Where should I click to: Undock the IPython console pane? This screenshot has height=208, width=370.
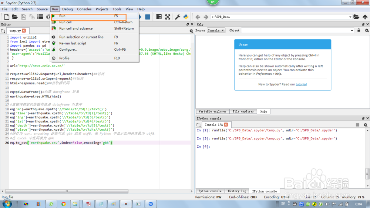(363, 118)
